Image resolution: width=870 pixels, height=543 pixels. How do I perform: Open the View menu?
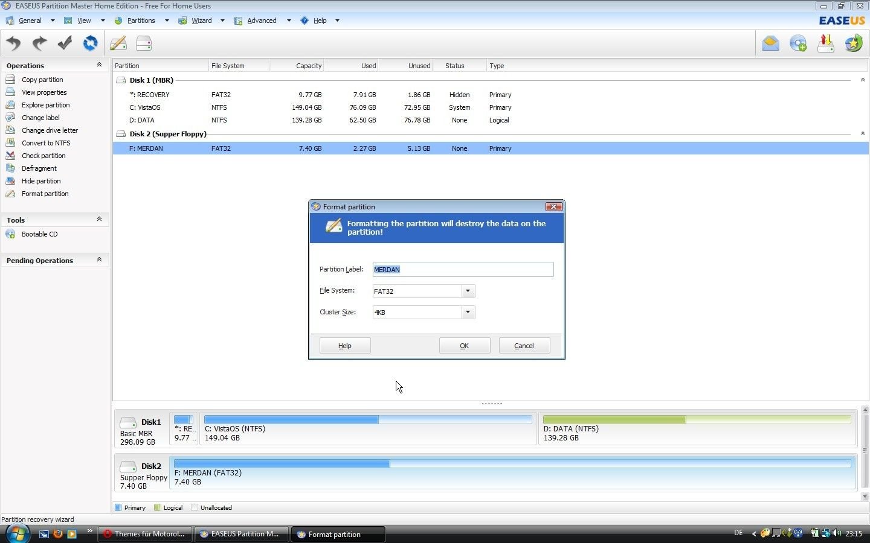(x=84, y=21)
